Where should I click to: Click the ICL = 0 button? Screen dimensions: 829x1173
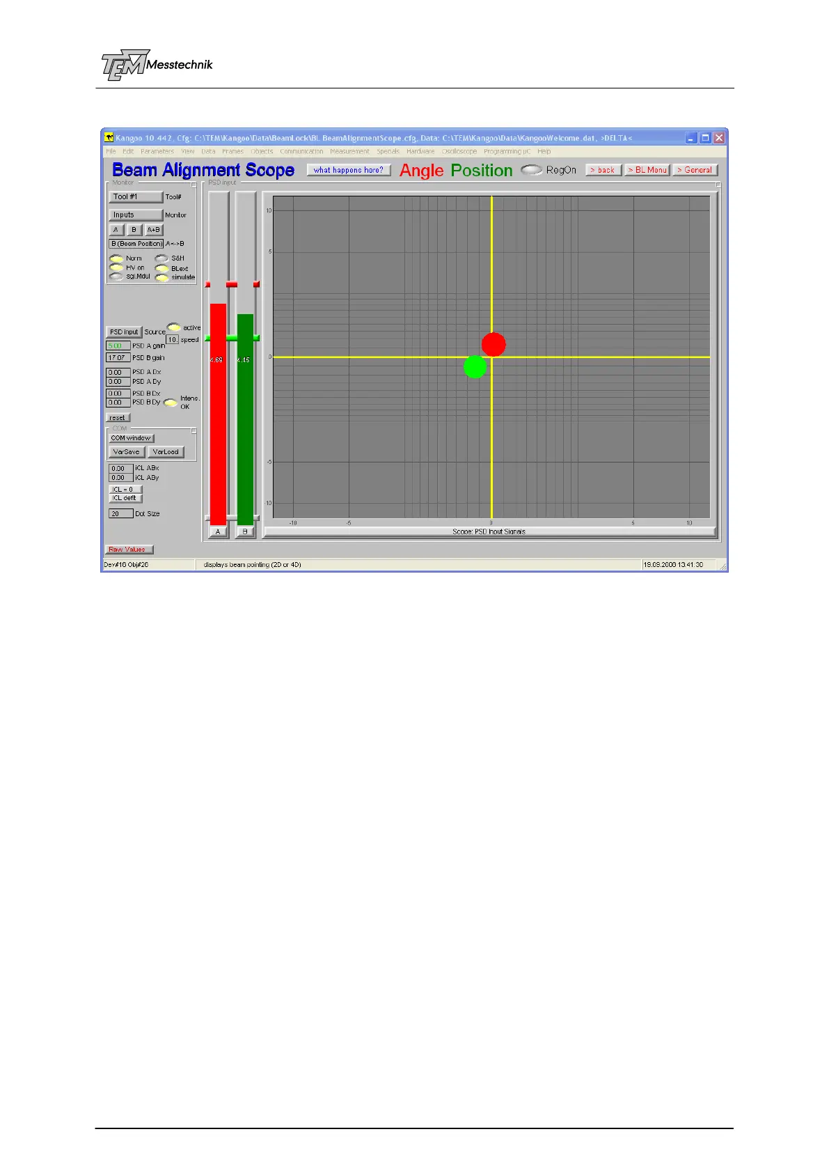[125, 490]
